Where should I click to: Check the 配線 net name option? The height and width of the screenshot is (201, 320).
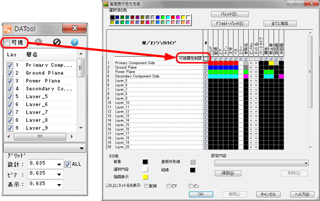[146, 186]
